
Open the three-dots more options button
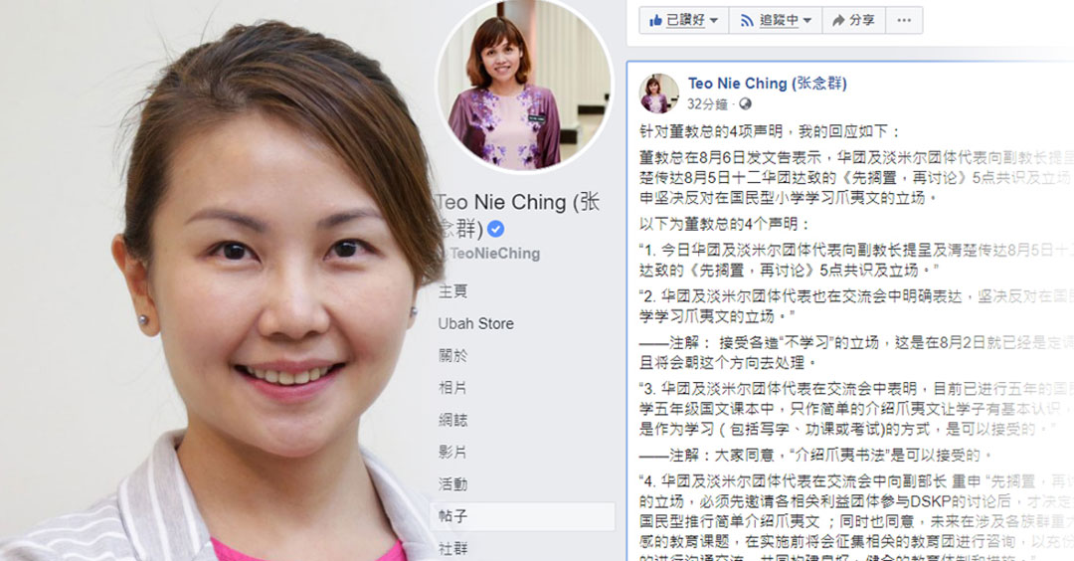pyautogui.click(x=904, y=21)
